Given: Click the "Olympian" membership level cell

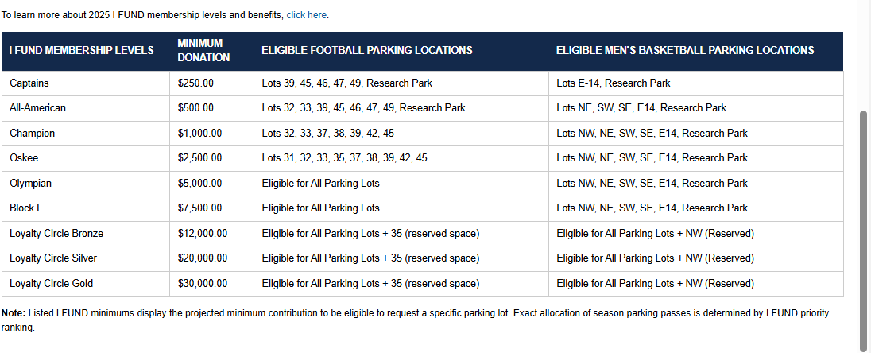Looking at the screenshot, I should [30, 183].
